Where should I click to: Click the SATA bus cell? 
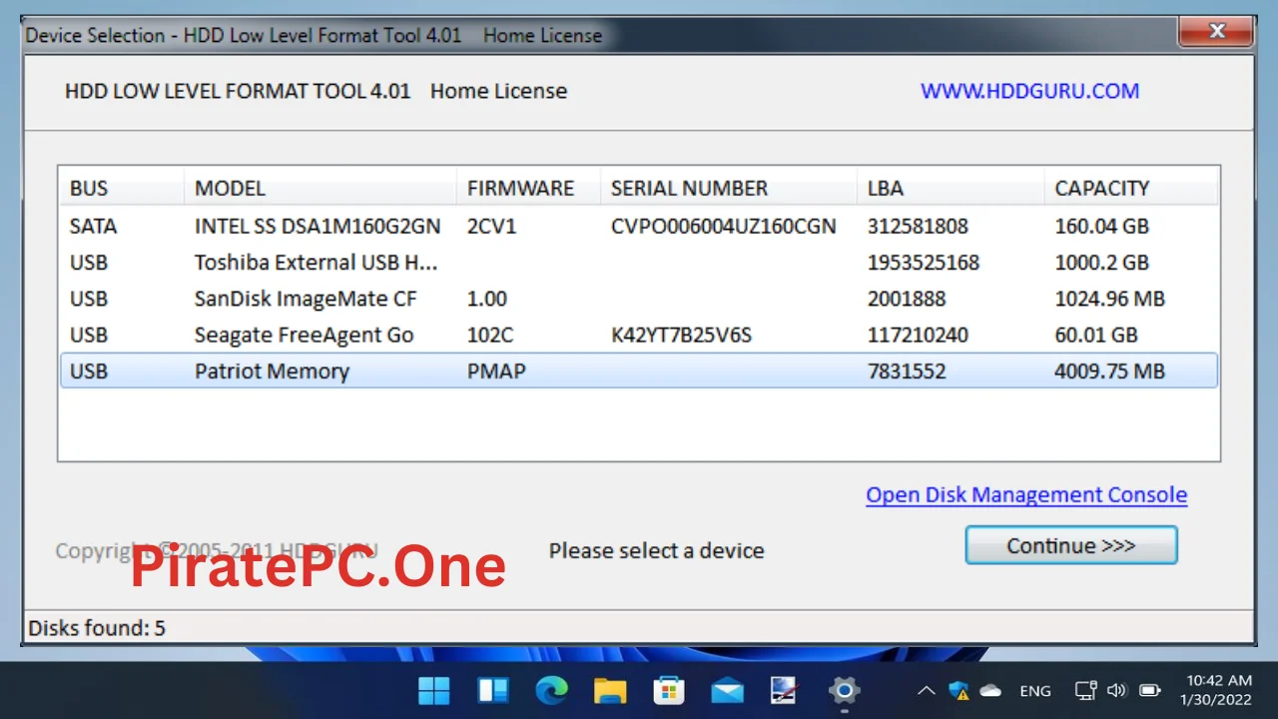click(x=93, y=226)
